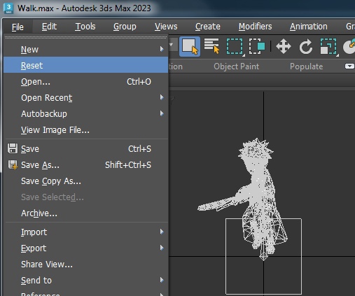Open the Modifiers menu

click(x=255, y=27)
